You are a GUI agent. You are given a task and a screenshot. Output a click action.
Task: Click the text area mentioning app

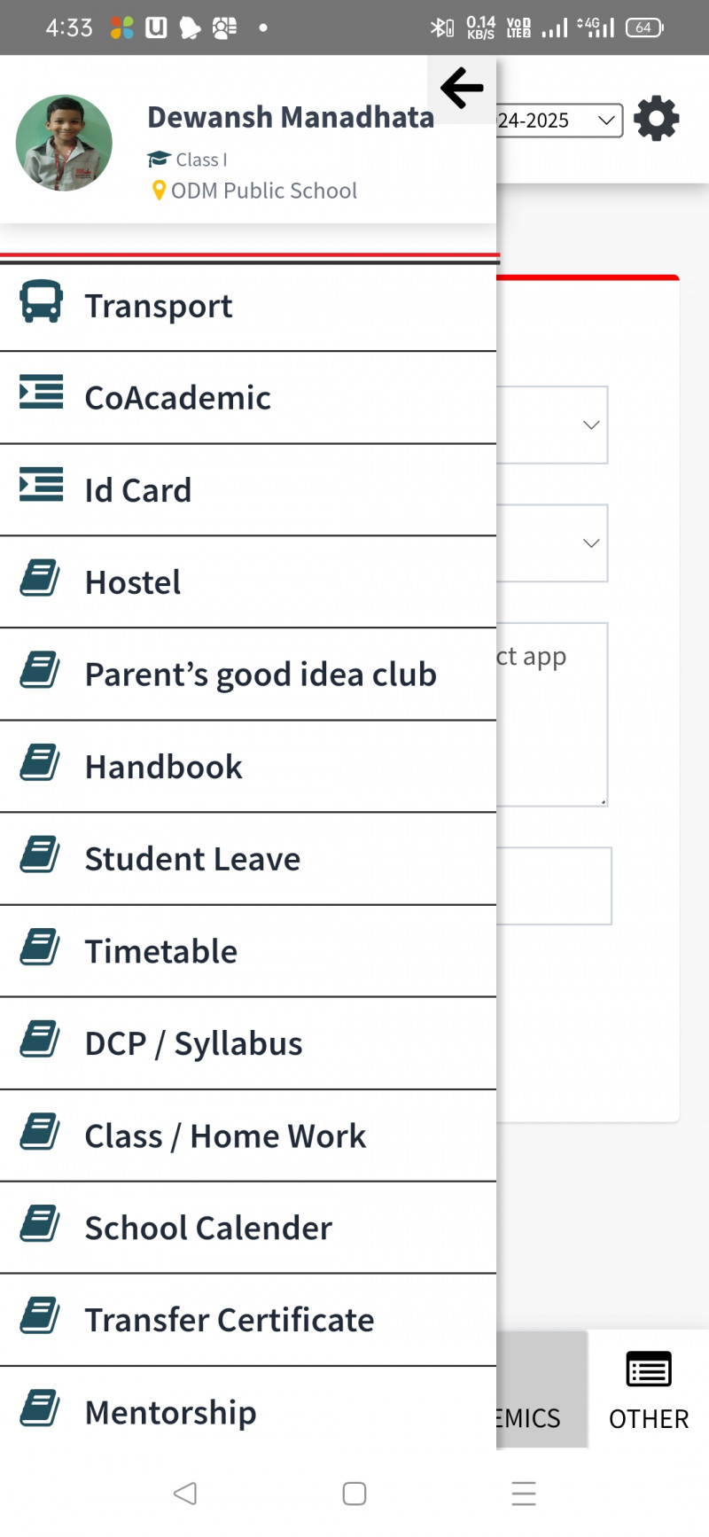pos(551,714)
